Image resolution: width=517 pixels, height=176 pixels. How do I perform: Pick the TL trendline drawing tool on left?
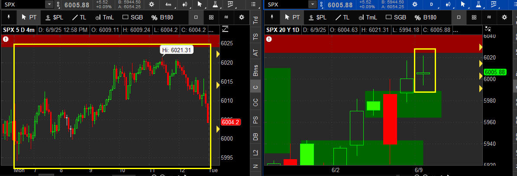point(79,17)
